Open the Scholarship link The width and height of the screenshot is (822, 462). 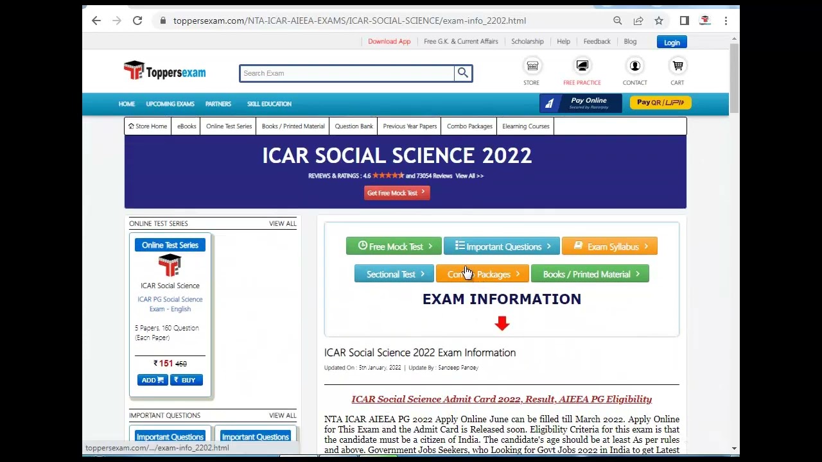point(527,41)
